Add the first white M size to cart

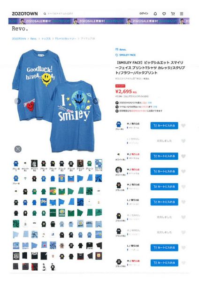point(164,156)
